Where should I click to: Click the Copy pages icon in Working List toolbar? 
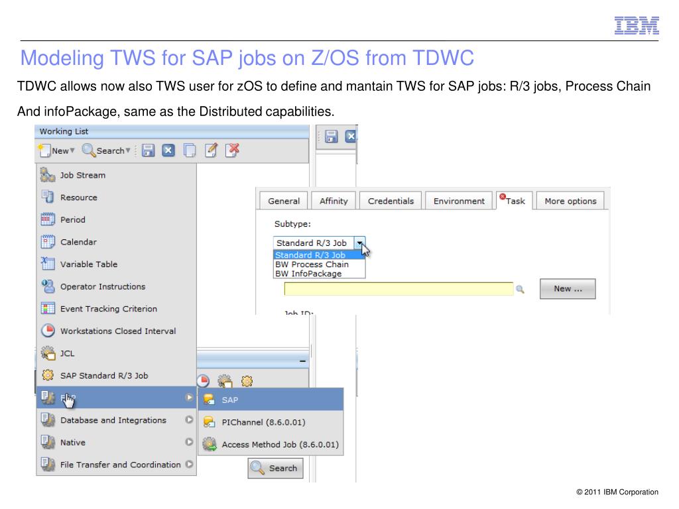point(189,150)
